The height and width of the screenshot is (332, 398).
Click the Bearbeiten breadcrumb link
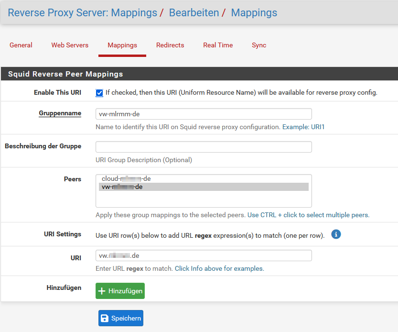194,13
